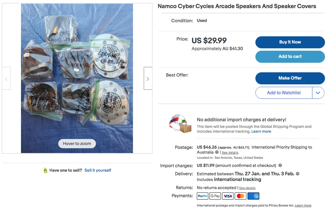Click the postage info help icon after Australia
The width and height of the screenshot is (328, 211).
(217, 152)
